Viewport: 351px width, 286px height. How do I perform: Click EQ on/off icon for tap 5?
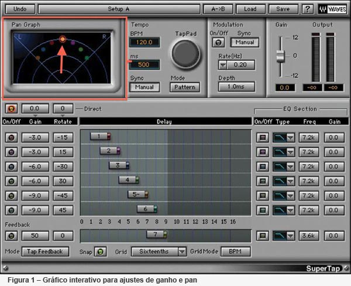[263, 196]
